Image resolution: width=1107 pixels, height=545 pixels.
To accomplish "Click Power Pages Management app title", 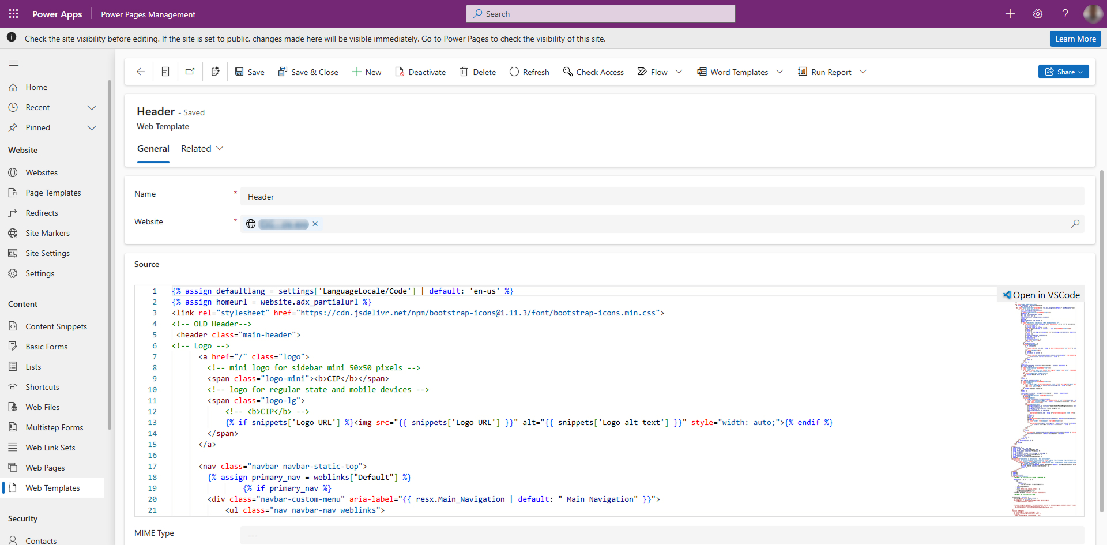I will pos(148,14).
